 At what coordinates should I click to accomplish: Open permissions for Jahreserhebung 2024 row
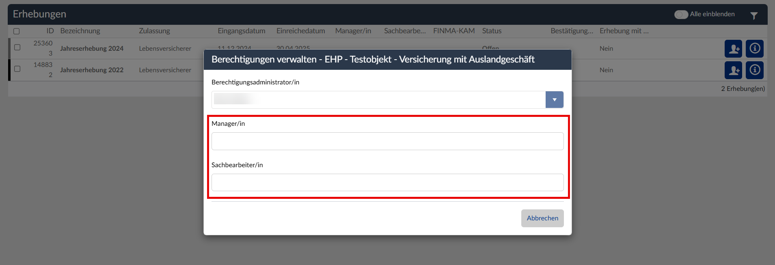(733, 49)
